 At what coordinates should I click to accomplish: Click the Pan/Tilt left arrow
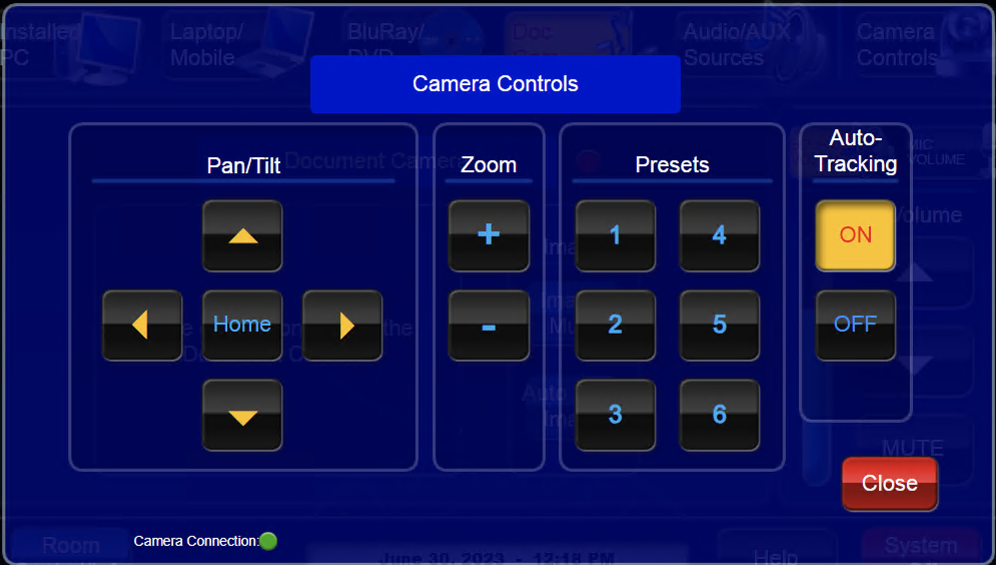coord(142,325)
